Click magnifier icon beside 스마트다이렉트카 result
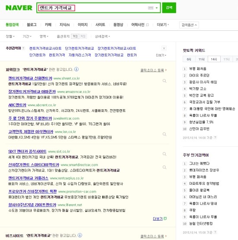 [164, 167]
